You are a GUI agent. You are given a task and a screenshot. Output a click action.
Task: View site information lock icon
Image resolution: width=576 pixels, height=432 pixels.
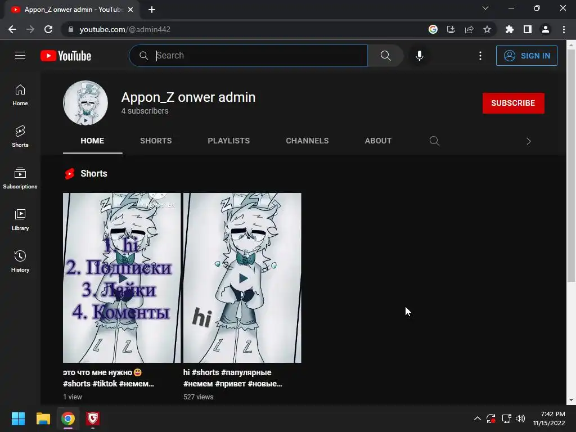(71, 29)
